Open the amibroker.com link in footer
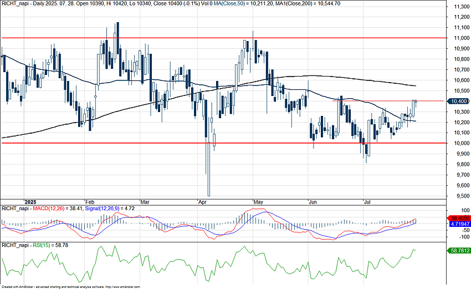 pyautogui.click(x=123, y=287)
